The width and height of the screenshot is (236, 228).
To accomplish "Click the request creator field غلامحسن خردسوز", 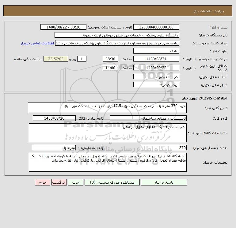I will 117,43.
